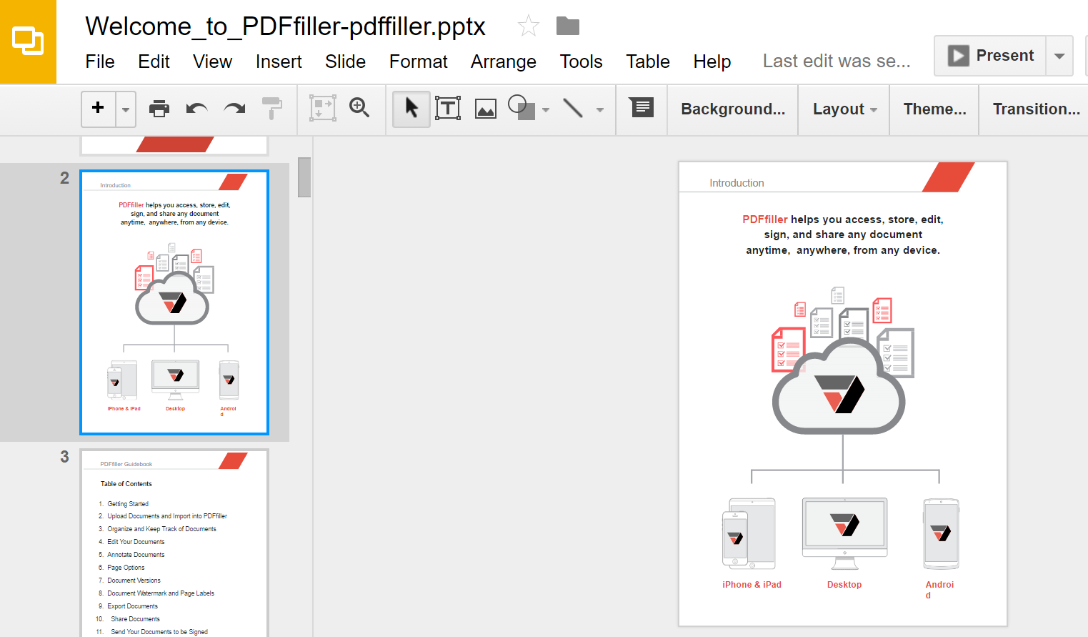Click the filmstrip vertical scrollbar handle
The height and width of the screenshot is (637, 1088).
point(304,177)
